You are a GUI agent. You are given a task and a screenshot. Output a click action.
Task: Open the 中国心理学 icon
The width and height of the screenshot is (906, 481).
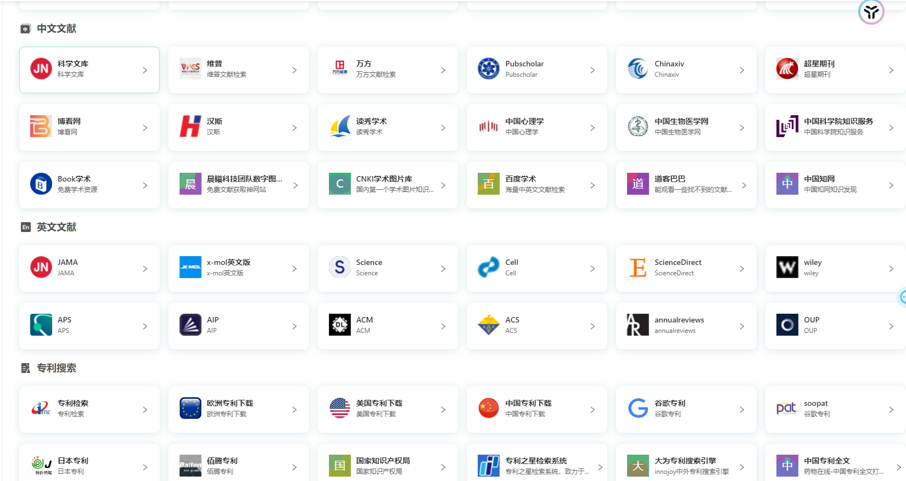(x=489, y=127)
